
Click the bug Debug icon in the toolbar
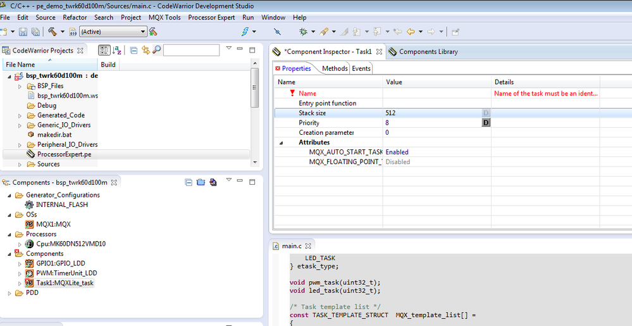click(x=304, y=32)
